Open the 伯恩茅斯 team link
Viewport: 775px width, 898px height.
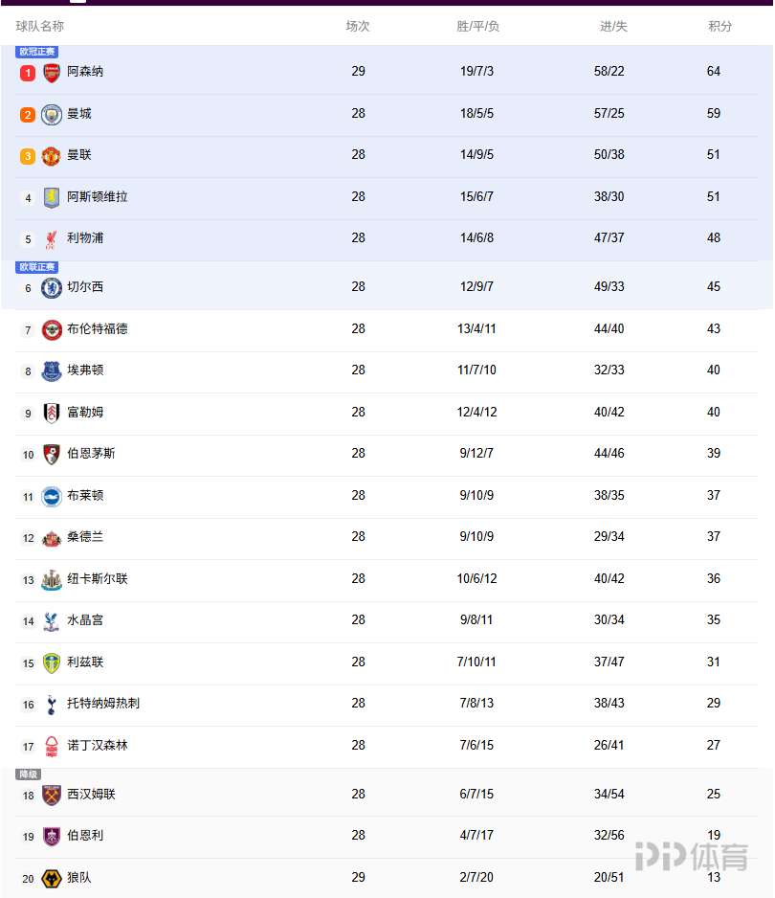[91, 454]
